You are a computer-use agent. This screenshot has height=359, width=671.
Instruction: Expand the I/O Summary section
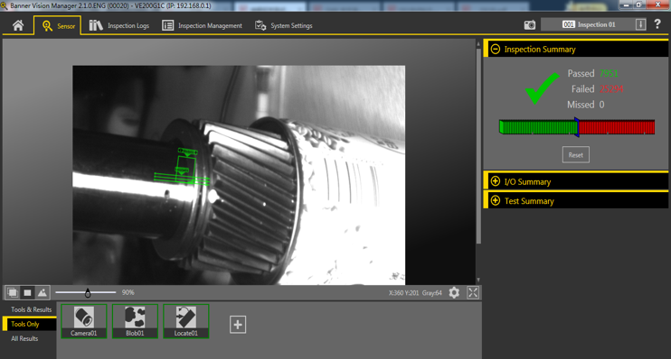coord(496,181)
